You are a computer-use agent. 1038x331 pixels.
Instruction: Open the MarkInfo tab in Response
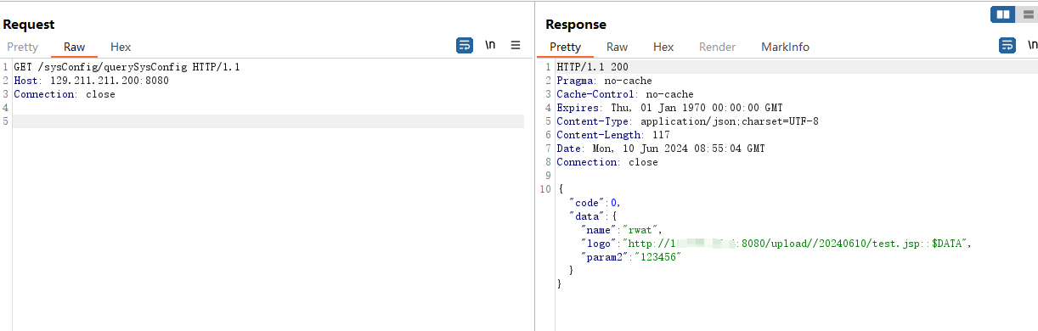point(785,48)
